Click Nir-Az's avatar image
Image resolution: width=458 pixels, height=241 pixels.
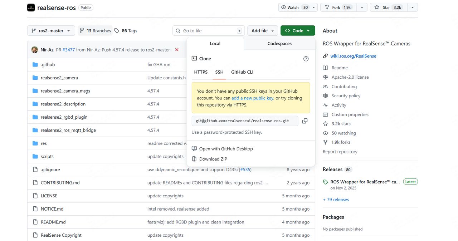[35, 50]
